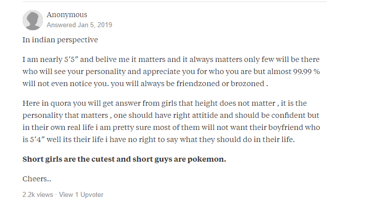Click the Anonymous user avatar icon
This screenshot has height=206, width=366.
(32, 20)
